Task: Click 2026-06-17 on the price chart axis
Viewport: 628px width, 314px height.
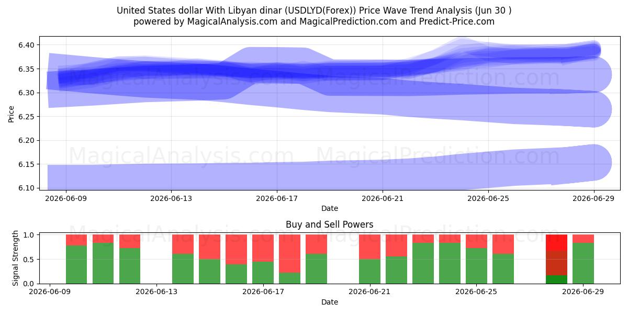Action: click(x=277, y=198)
